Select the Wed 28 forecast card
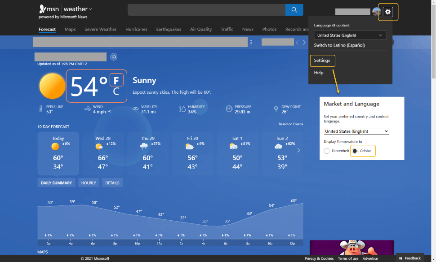The height and width of the screenshot is (262, 436). 103,153
